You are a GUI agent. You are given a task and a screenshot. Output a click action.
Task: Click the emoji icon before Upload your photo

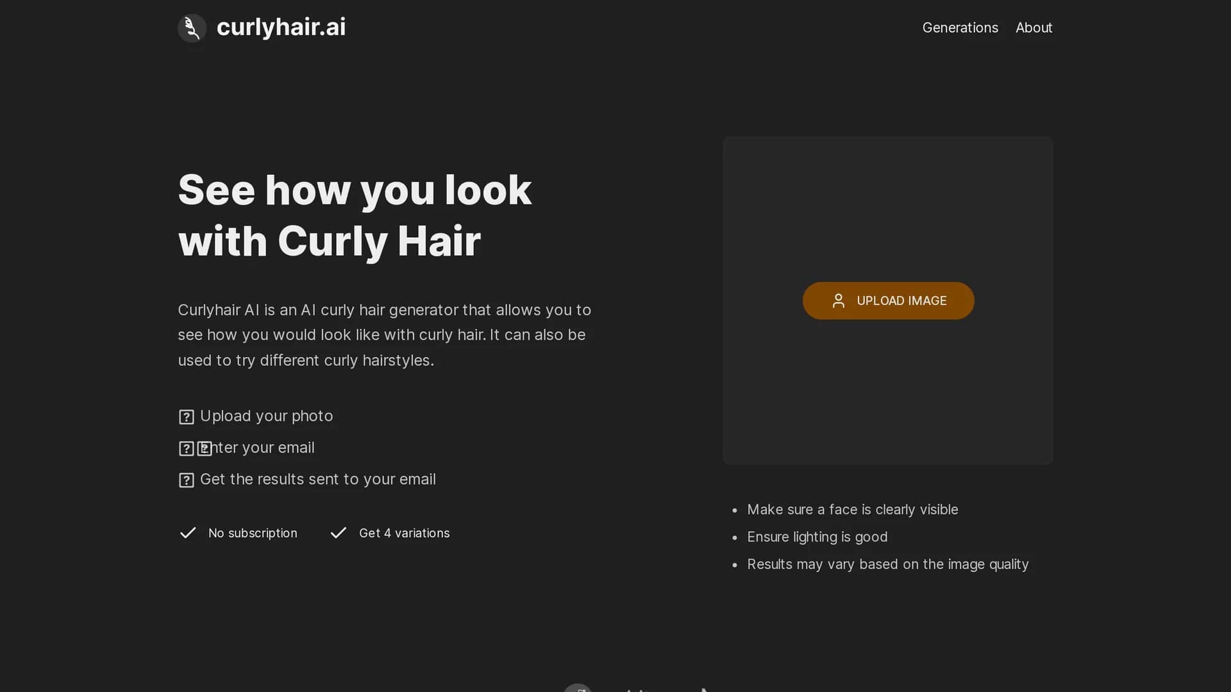click(187, 417)
